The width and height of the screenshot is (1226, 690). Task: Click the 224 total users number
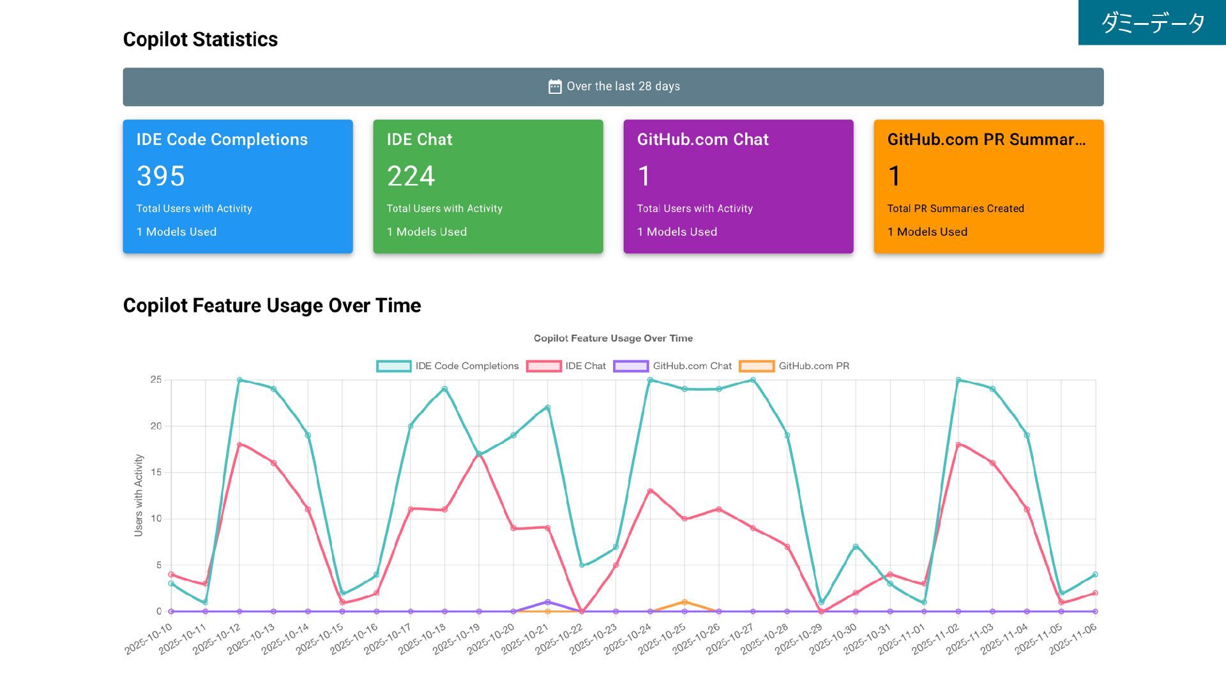pos(411,176)
